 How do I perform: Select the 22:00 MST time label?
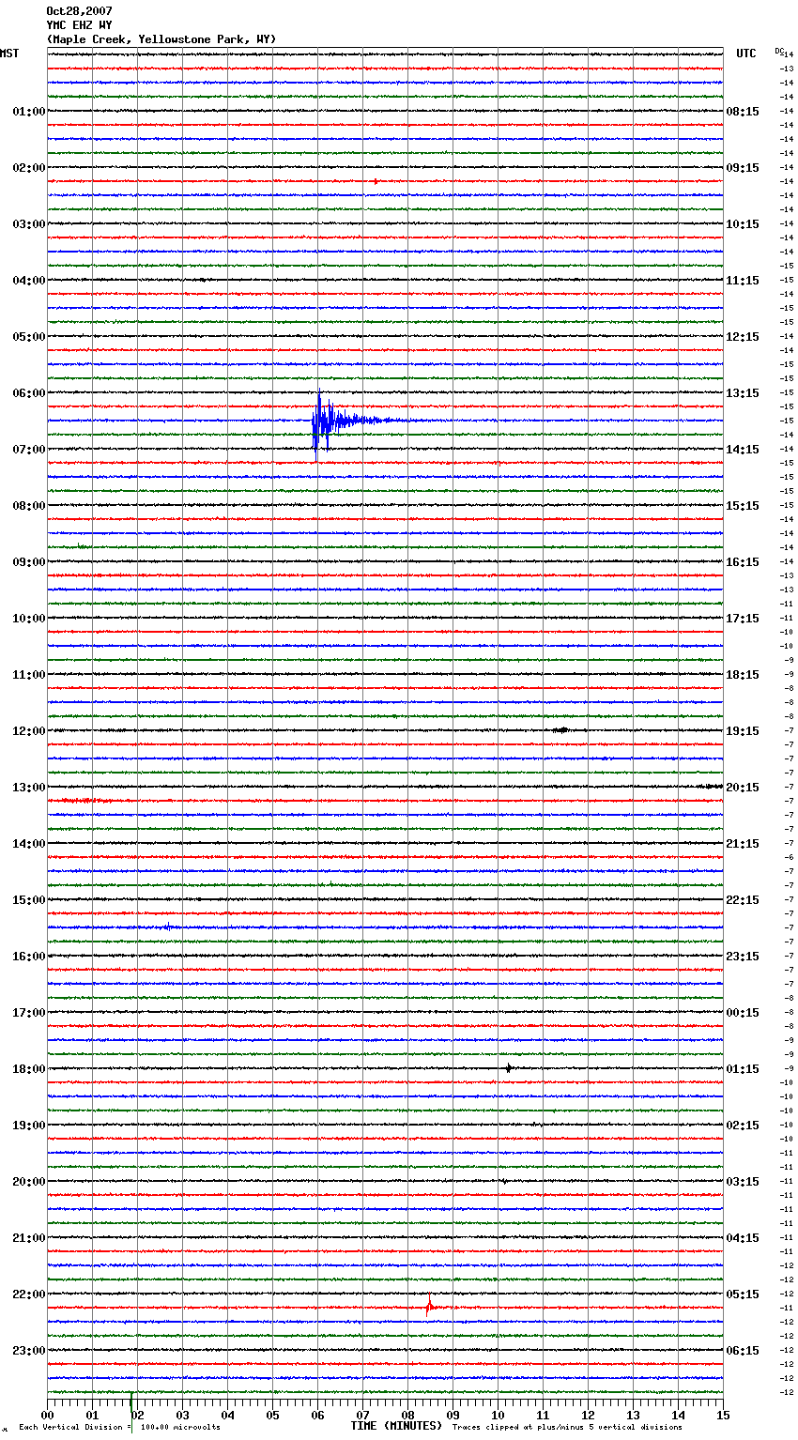29,1294
